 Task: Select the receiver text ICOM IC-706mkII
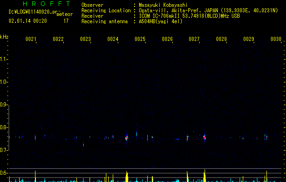click(x=160, y=16)
